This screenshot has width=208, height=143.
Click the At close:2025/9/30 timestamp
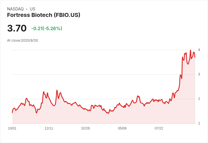coord(23,41)
